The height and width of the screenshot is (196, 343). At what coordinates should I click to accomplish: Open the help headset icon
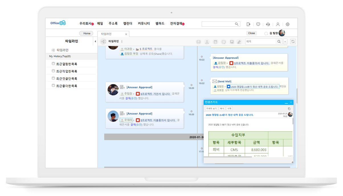[268, 24]
